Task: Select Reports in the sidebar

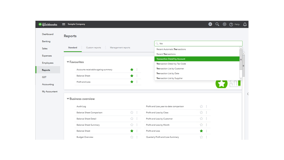Action: pos(48,70)
